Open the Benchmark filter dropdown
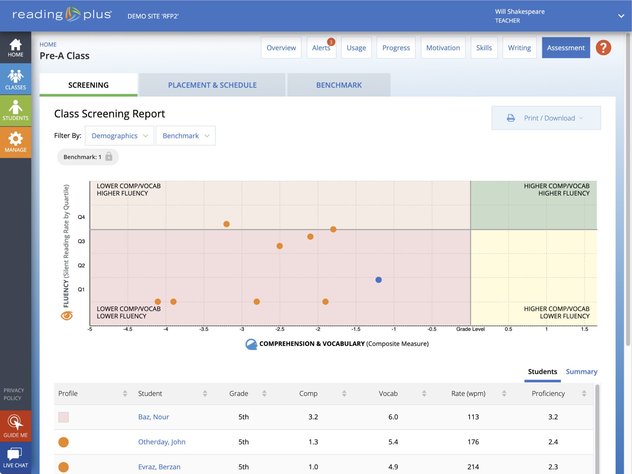Viewport: 632px width, 474px height. pos(185,136)
